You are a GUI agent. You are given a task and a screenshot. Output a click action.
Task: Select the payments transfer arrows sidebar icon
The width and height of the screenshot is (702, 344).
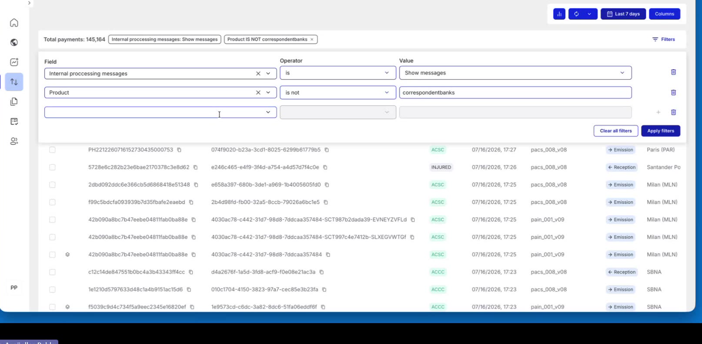[x=14, y=82]
